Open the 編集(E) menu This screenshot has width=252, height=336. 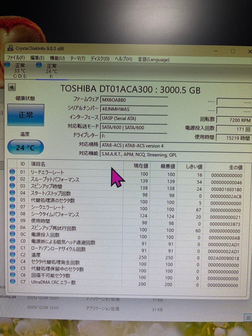coord(37,58)
